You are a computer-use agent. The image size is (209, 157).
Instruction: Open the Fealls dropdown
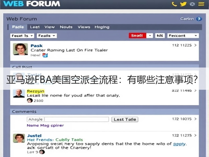click(47, 36)
